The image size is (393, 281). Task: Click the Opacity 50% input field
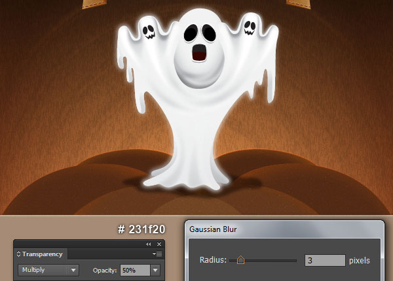(135, 271)
